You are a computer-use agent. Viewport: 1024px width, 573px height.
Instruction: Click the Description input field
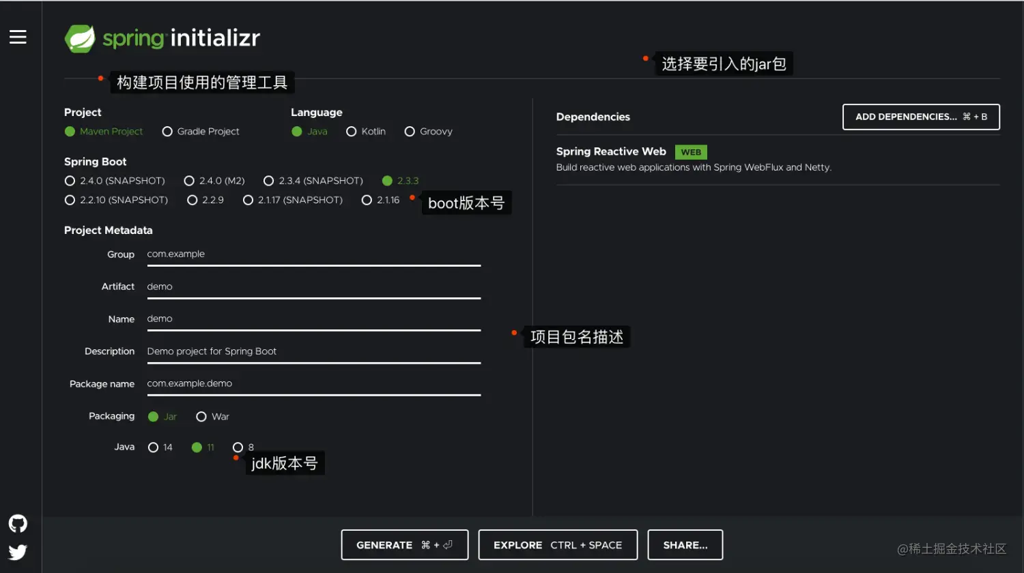[x=314, y=352]
